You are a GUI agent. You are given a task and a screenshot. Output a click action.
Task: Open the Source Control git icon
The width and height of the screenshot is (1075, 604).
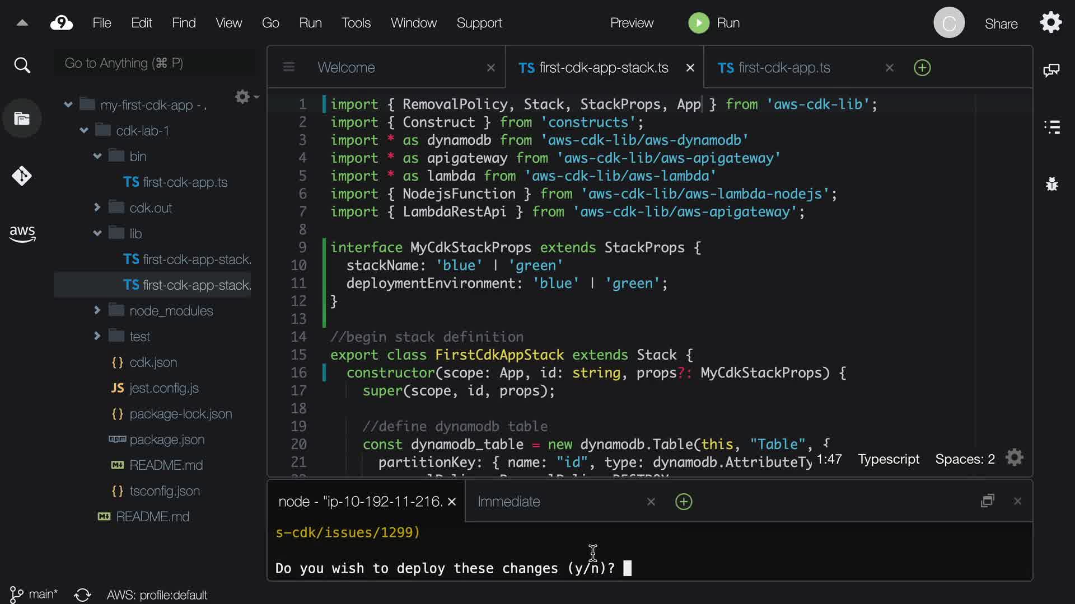(x=22, y=176)
